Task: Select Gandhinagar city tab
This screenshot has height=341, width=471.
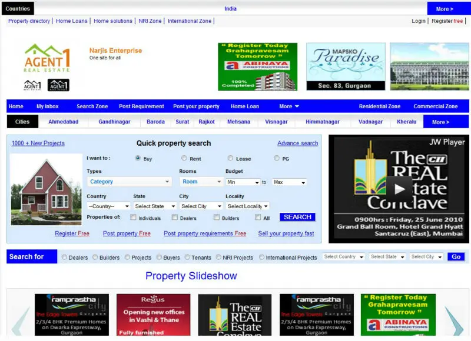Action: [x=114, y=122]
